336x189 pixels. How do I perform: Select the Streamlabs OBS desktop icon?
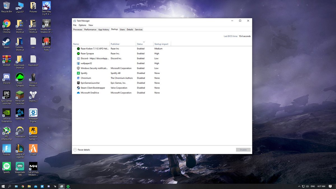pyautogui.click(x=20, y=169)
